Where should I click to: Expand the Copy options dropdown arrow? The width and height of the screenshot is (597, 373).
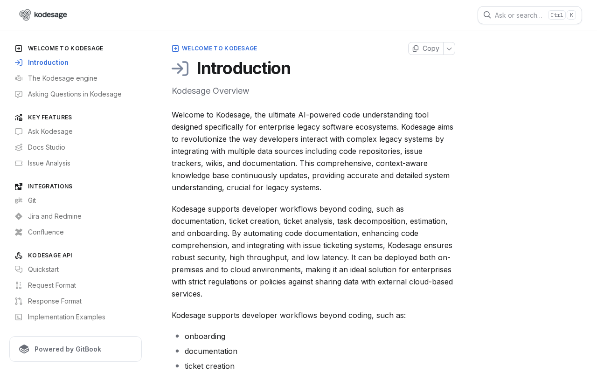click(449, 48)
